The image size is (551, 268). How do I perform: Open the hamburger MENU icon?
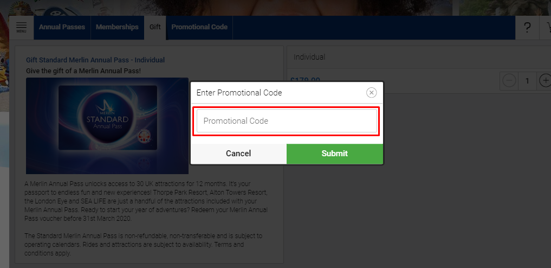click(x=21, y=27)
